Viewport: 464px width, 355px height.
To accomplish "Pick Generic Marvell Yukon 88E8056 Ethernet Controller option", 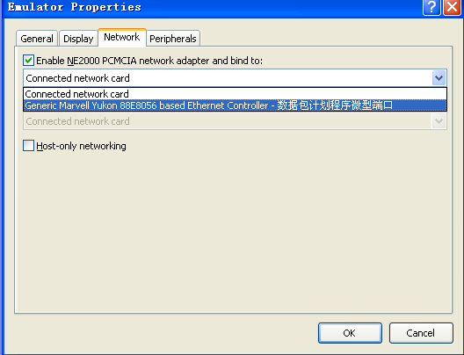I will pos(235,105).
